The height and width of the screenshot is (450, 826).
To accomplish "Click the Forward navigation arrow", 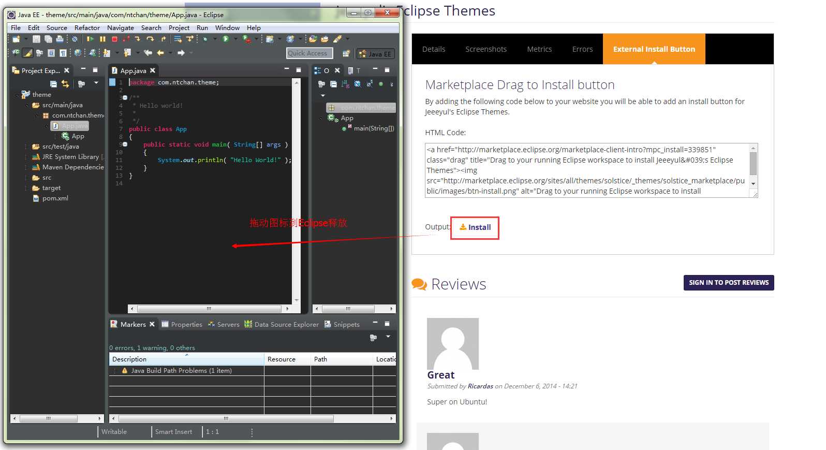I will point(181,53).
